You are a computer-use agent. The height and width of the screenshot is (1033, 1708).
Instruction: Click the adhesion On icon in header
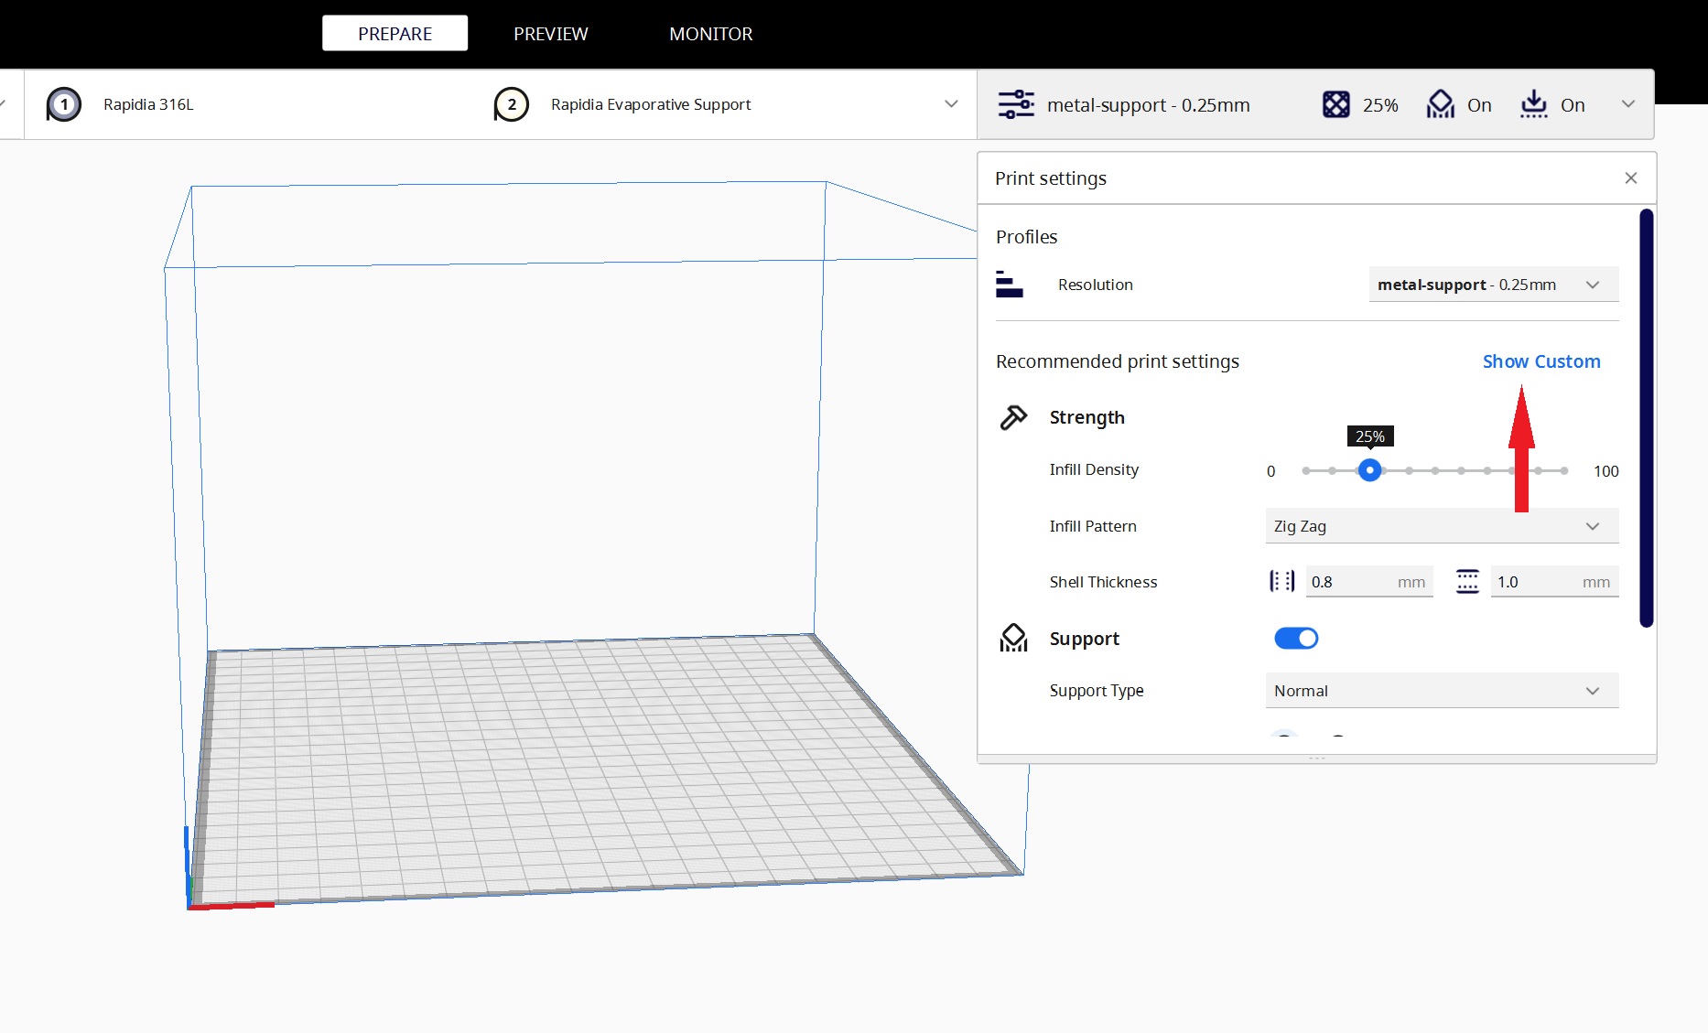(1533, 104)
